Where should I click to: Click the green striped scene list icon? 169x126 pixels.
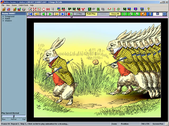click(90, 9)
